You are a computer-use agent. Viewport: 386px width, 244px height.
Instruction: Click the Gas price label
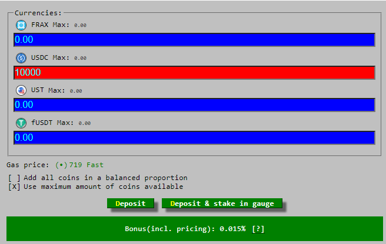[28, 165]
